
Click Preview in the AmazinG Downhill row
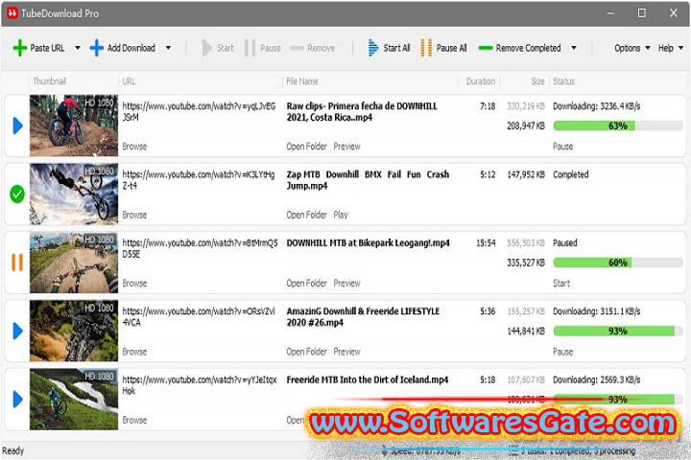346,352
